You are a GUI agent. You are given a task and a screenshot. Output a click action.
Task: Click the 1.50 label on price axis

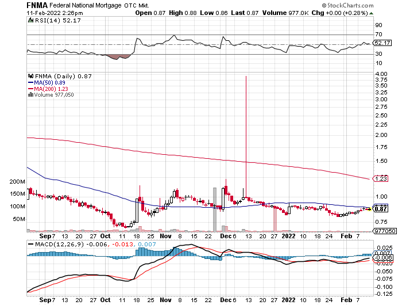click(x=381, y=161)
